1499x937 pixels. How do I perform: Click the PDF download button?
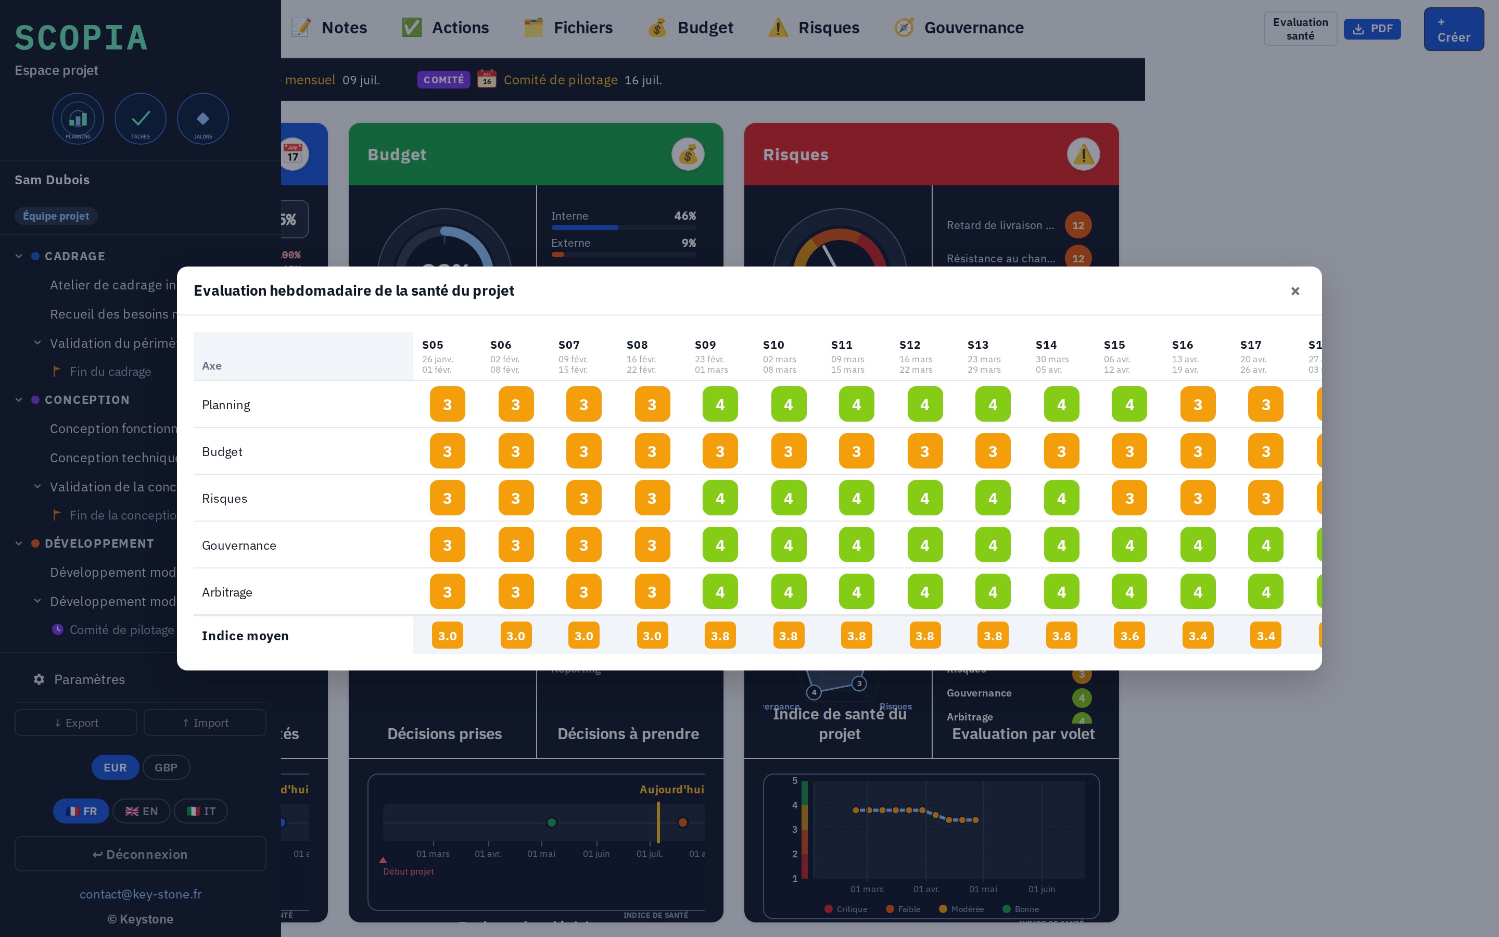pos(1372,29)
